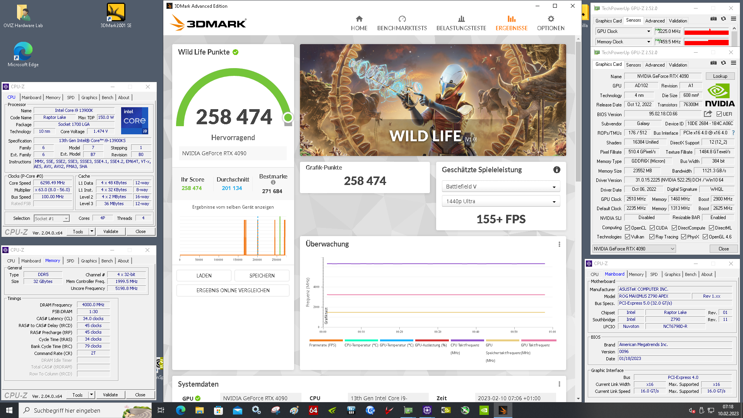Open OVIZ Hardware Lab desktop icon
The image size is (743, 418).
pyautogui.click(x=23, y=16)
